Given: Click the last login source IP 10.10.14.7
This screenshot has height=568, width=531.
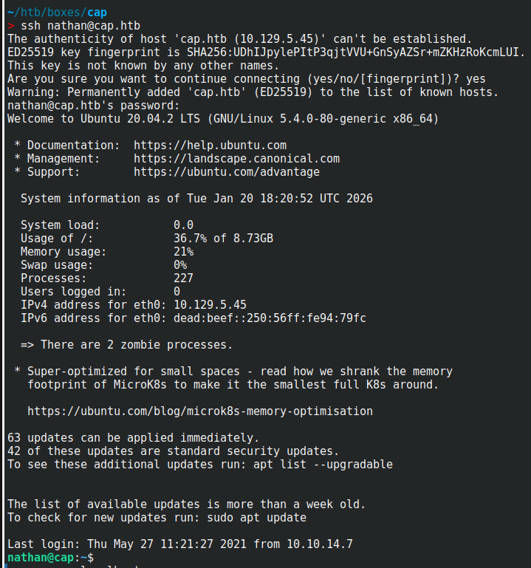Looking at the screenshot, I should pyautogui.click(x=320, y=544).
